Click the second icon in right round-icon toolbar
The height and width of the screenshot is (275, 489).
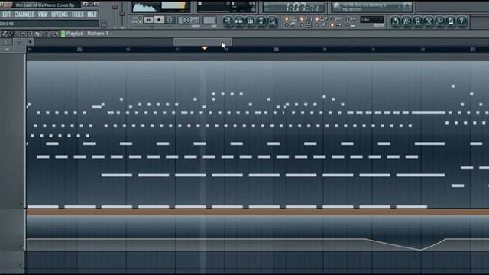click(x=406, y=21)
